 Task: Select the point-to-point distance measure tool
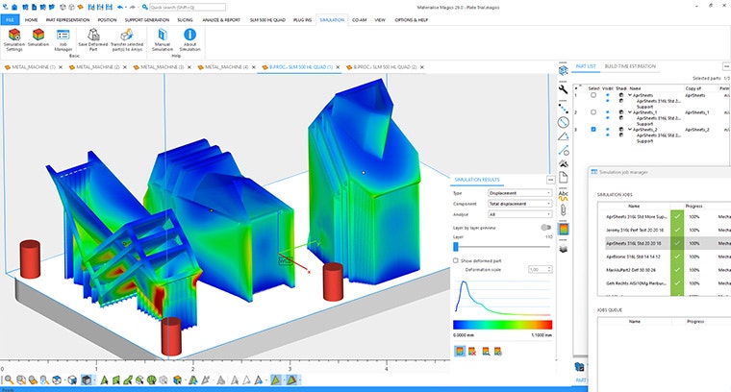564,109
